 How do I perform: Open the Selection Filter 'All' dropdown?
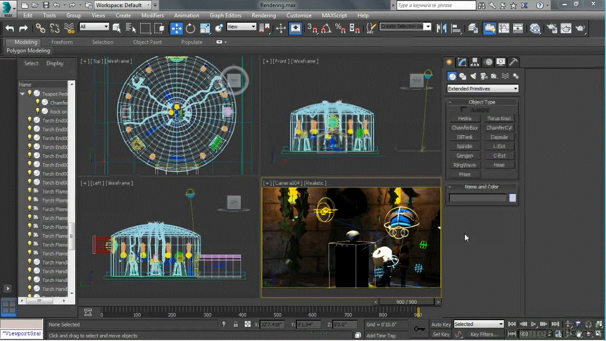tap(94, 27)
